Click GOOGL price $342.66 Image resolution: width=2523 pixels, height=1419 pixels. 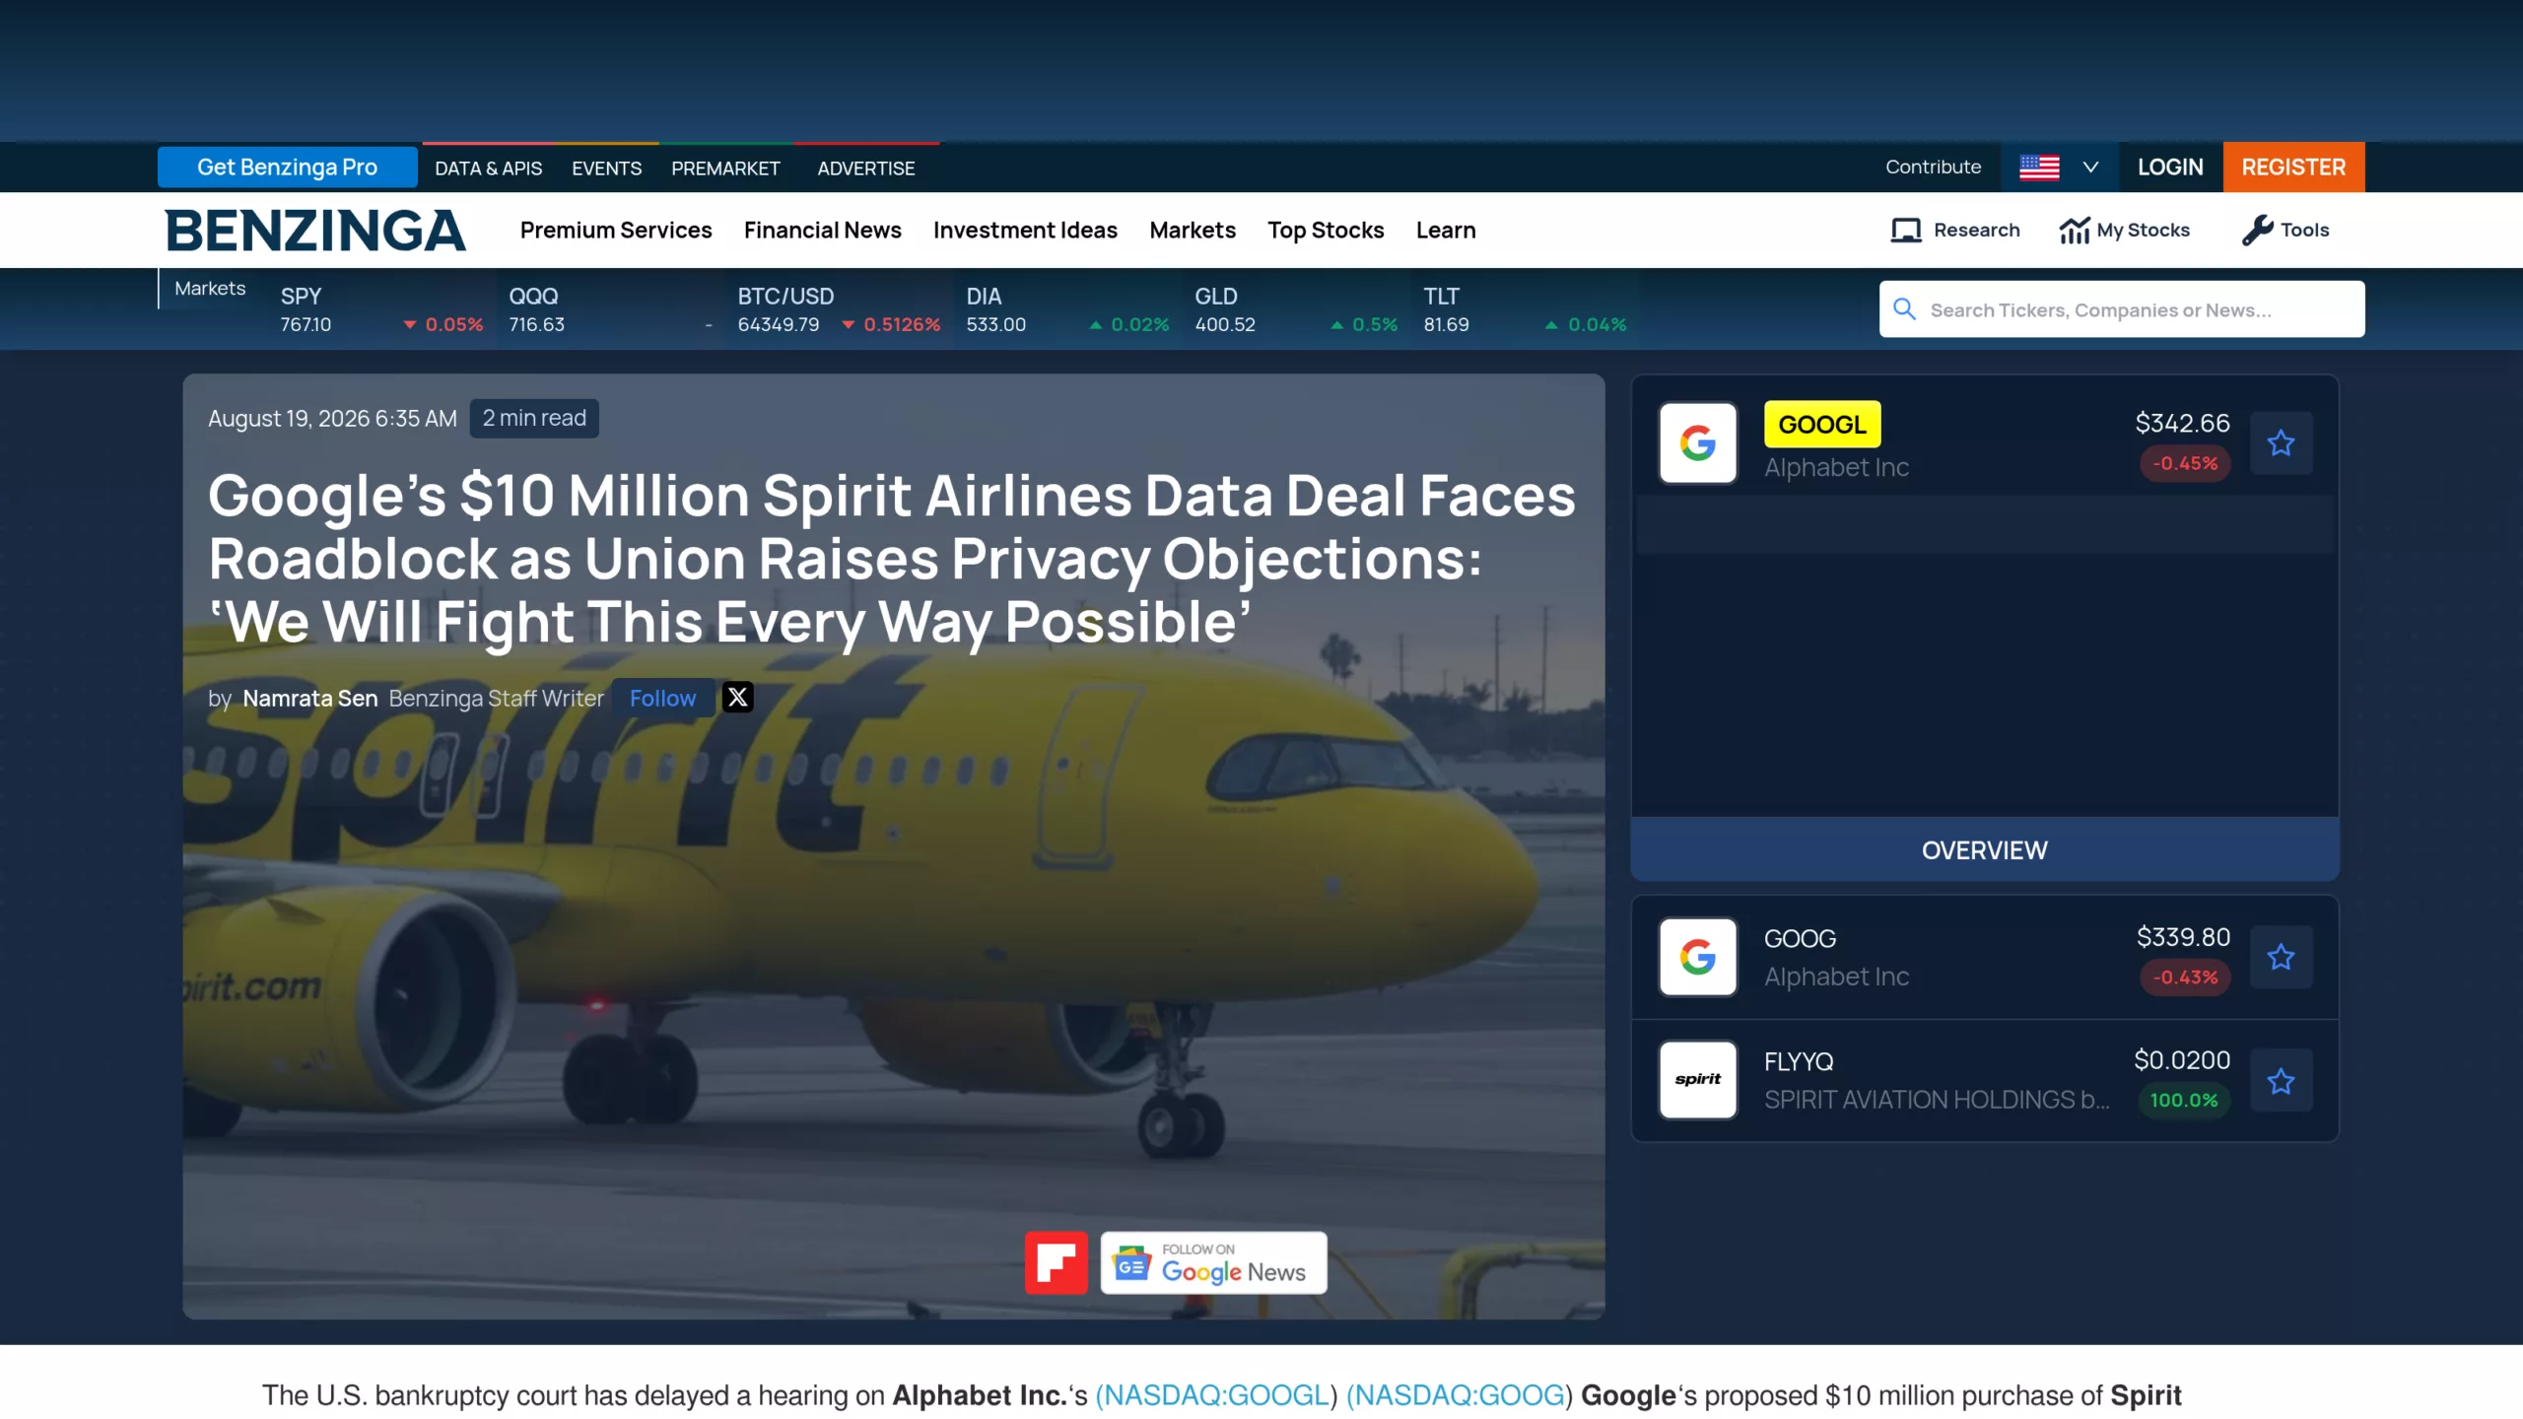point(2182,424)
